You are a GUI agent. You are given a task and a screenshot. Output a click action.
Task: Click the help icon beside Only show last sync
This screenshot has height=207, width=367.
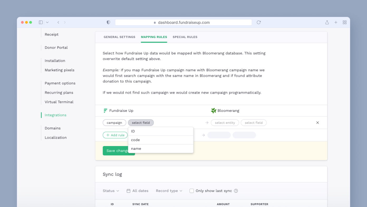[x=236, y=191]
